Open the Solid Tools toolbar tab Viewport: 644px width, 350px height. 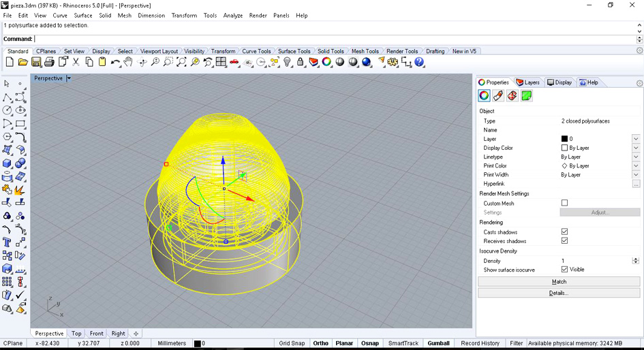point(331,51)
